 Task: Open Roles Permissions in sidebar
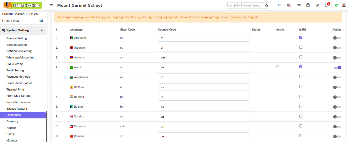coord(18,102)
